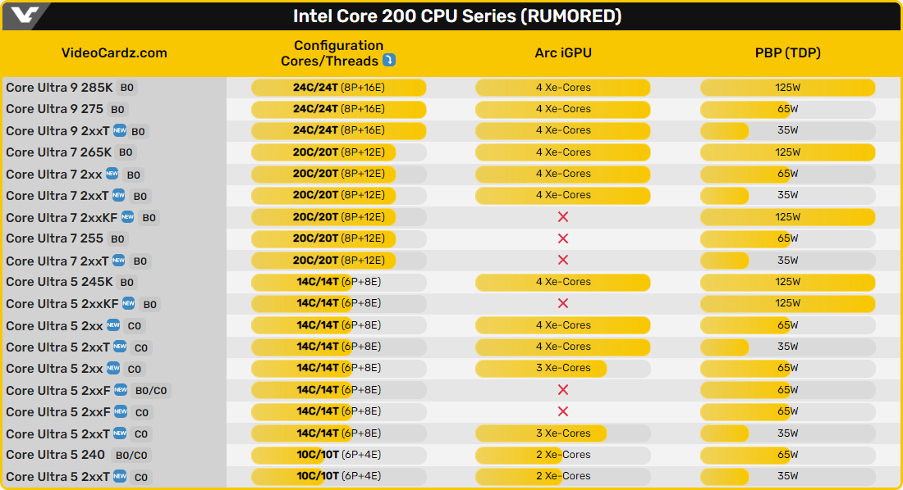The image size is (903, 490).
Task: Click the NEW badge on Core Ultra 5 2xxKF
Action: coord(128,303)
